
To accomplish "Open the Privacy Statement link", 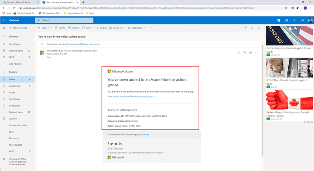I will 115,148.
